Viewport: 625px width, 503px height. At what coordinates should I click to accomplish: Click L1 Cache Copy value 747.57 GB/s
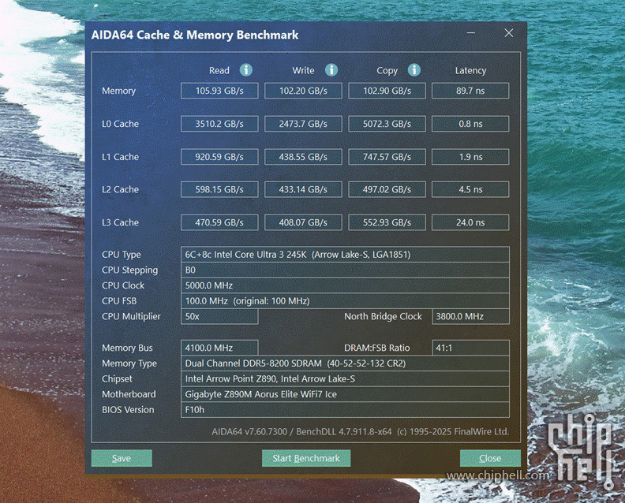(387, 157)
